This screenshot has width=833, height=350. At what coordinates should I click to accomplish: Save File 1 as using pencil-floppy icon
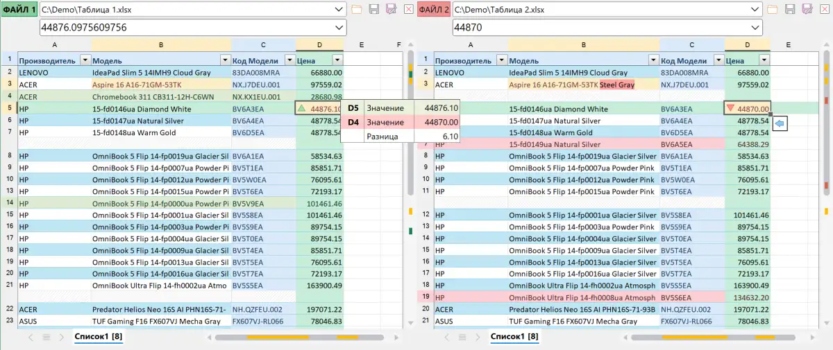(x=391, y=9)
